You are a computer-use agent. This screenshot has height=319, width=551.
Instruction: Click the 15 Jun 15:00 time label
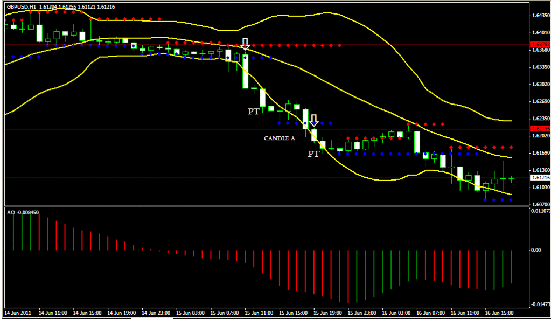tap(294, 313)
